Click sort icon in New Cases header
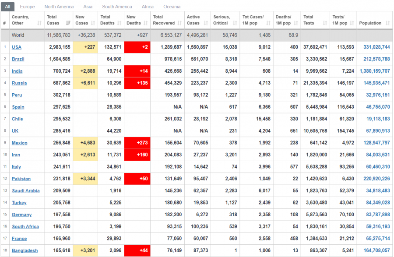The image size is (394, 257). pyautogui.click(x=93, y=23)
